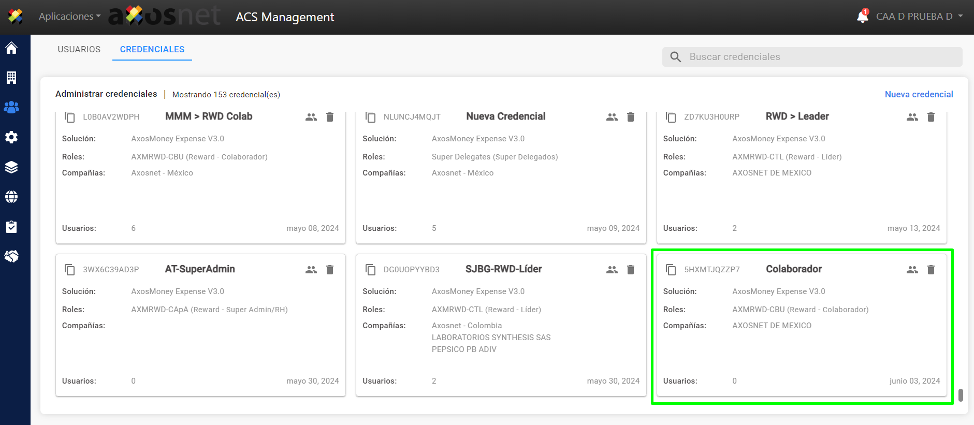Image resolution: width=974 pixels, height=425 pixels.
Task: Open the notification bell with red badge
Action: point(862,16)
